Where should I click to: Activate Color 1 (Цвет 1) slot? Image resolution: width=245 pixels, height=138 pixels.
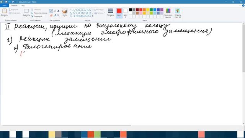tap(119, 13)
